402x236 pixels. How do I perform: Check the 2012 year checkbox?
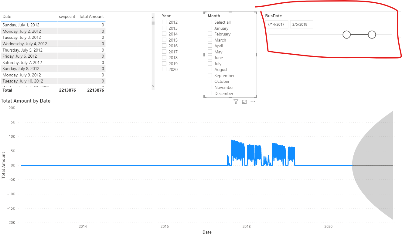click(x=164, y=22)
